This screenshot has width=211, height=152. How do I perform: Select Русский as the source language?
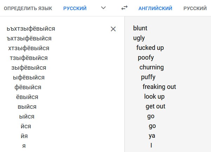pyautogui.click(x=75, y=8)
